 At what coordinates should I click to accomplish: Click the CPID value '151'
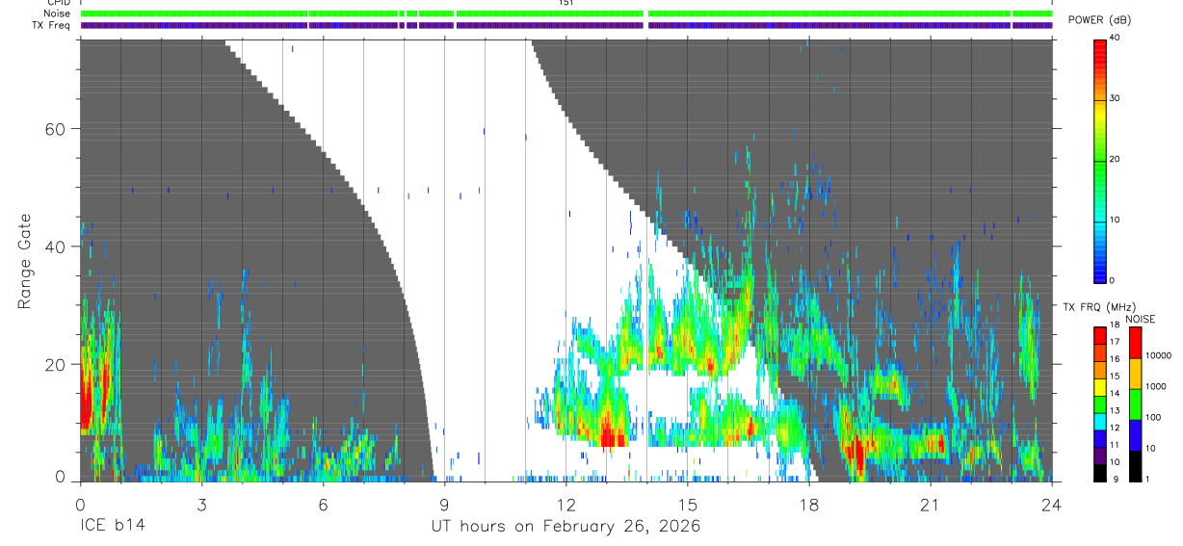pyautogui.click(x=566, y=3)
